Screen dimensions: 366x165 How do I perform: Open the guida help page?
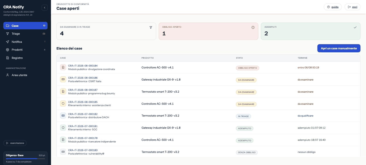coord(333,7)
